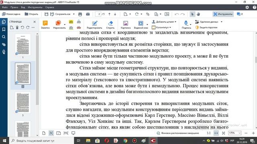257x144 pixels.
Task: Select page 3 thumbnail
Action: pos(23,102)
